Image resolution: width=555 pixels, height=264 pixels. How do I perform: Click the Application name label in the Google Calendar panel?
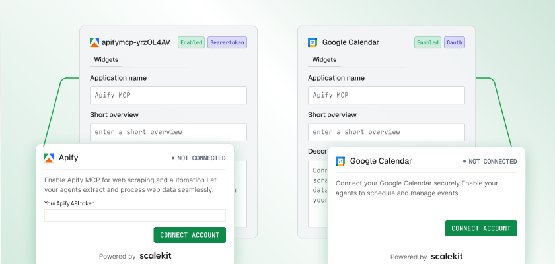(x=336, y=78)
